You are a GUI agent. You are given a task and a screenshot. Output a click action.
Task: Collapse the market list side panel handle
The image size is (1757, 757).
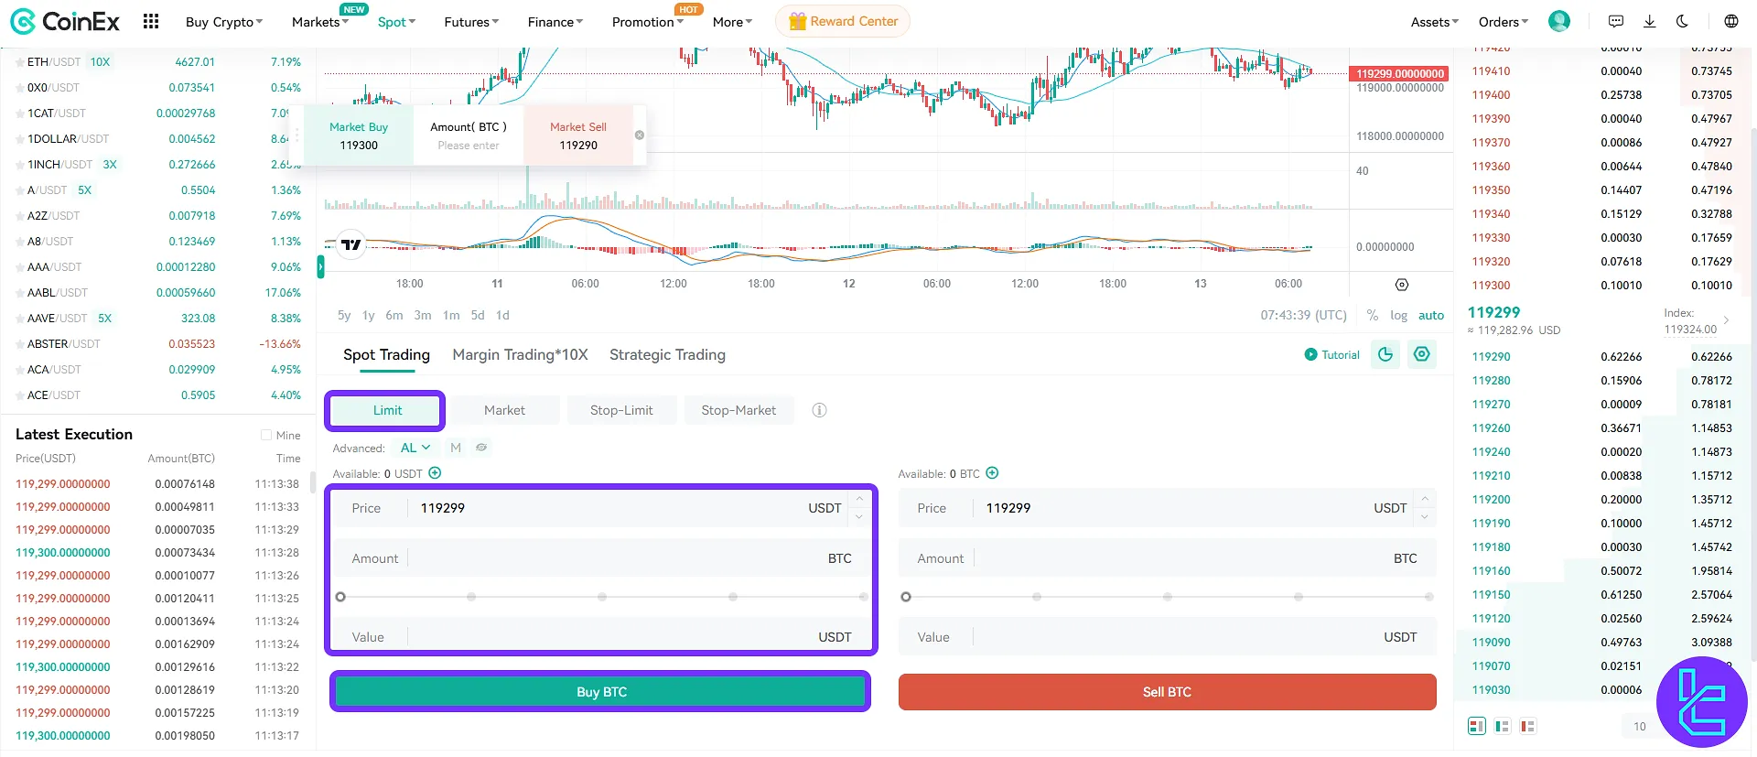point(320,266)
